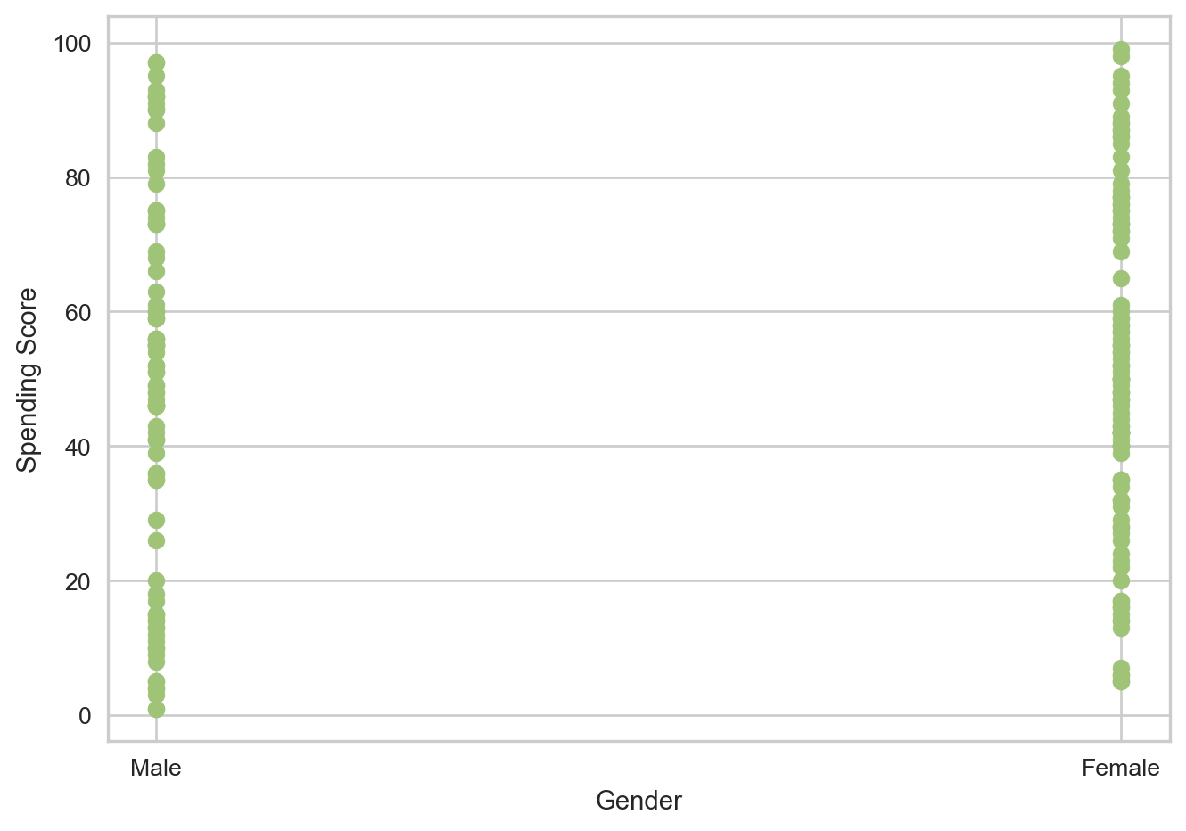Click the 0 tick label on y-axis

85,715
